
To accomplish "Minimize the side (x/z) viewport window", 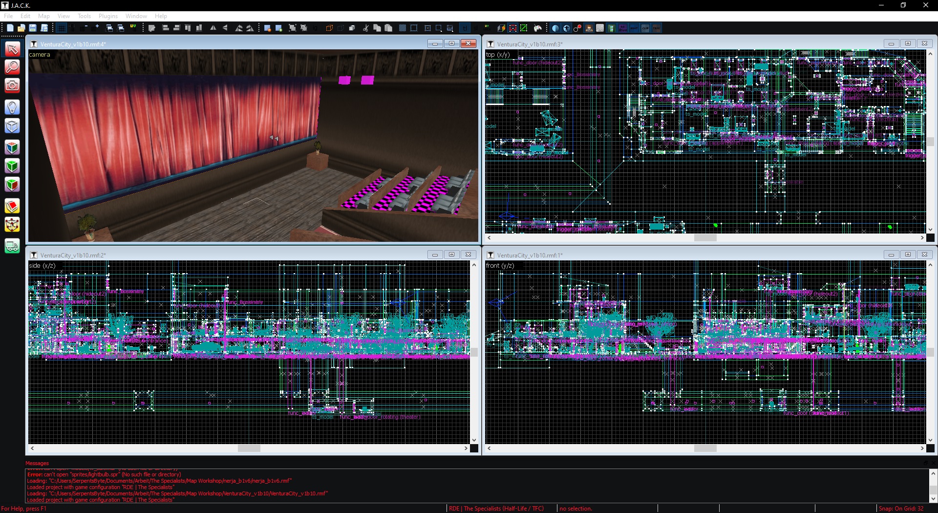I will point(435,255).
